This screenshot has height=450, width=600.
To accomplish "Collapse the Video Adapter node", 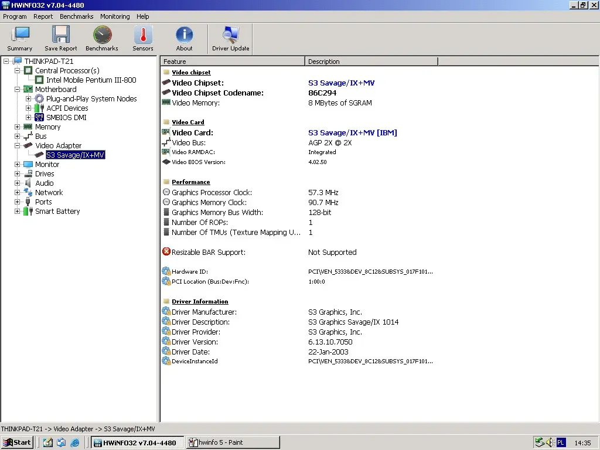I will (x=17, y=145).
